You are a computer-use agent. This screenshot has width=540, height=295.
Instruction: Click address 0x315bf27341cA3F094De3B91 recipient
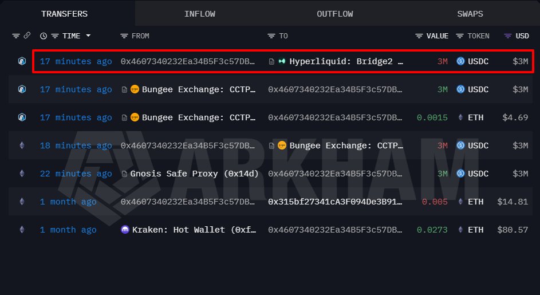335,202
